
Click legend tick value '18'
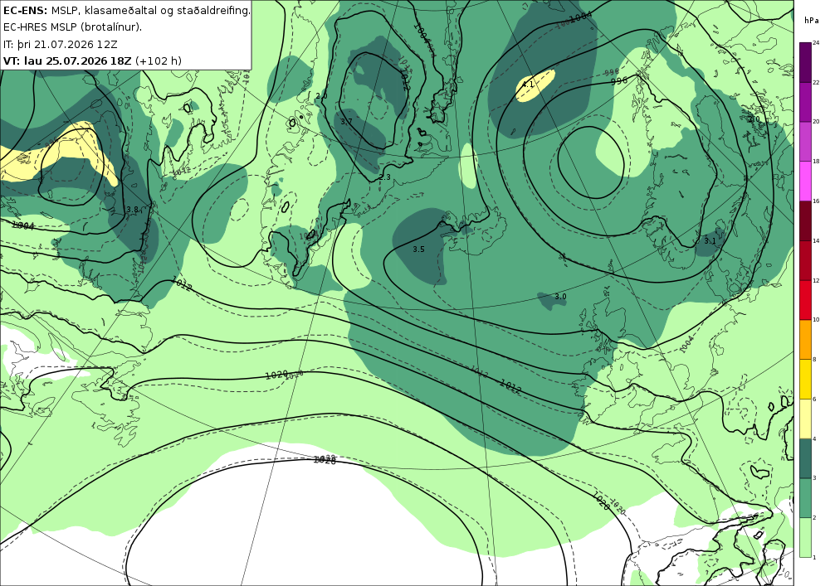pos(816,162)
